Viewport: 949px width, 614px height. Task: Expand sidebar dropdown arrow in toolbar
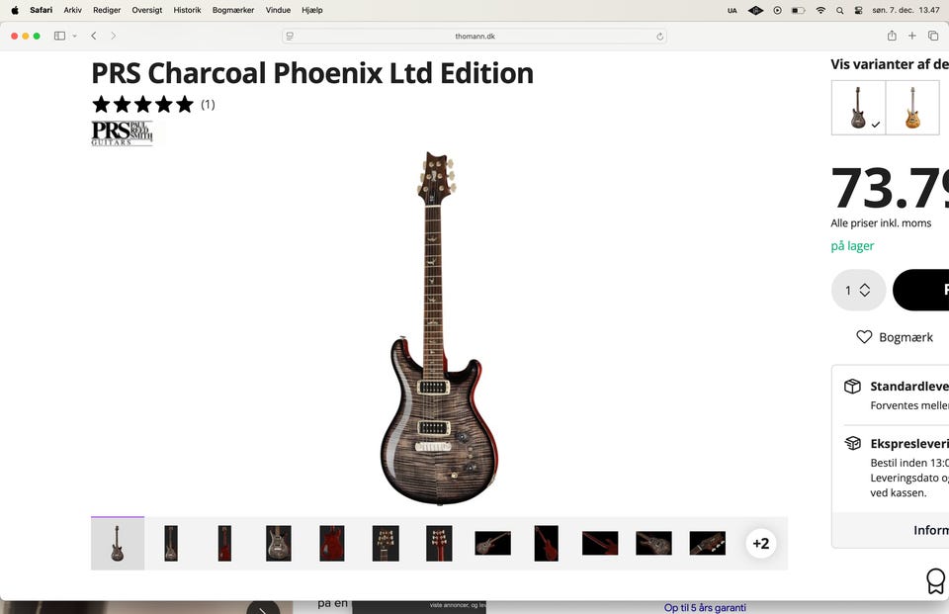click(74, 36)
